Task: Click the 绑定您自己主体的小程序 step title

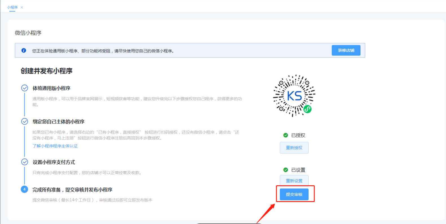Action: pyautogui.click(x=58, y=122)
